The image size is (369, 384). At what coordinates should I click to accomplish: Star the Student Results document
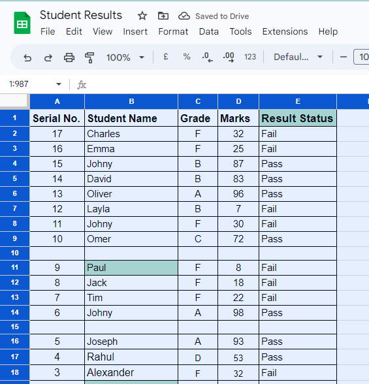(142, 16)
